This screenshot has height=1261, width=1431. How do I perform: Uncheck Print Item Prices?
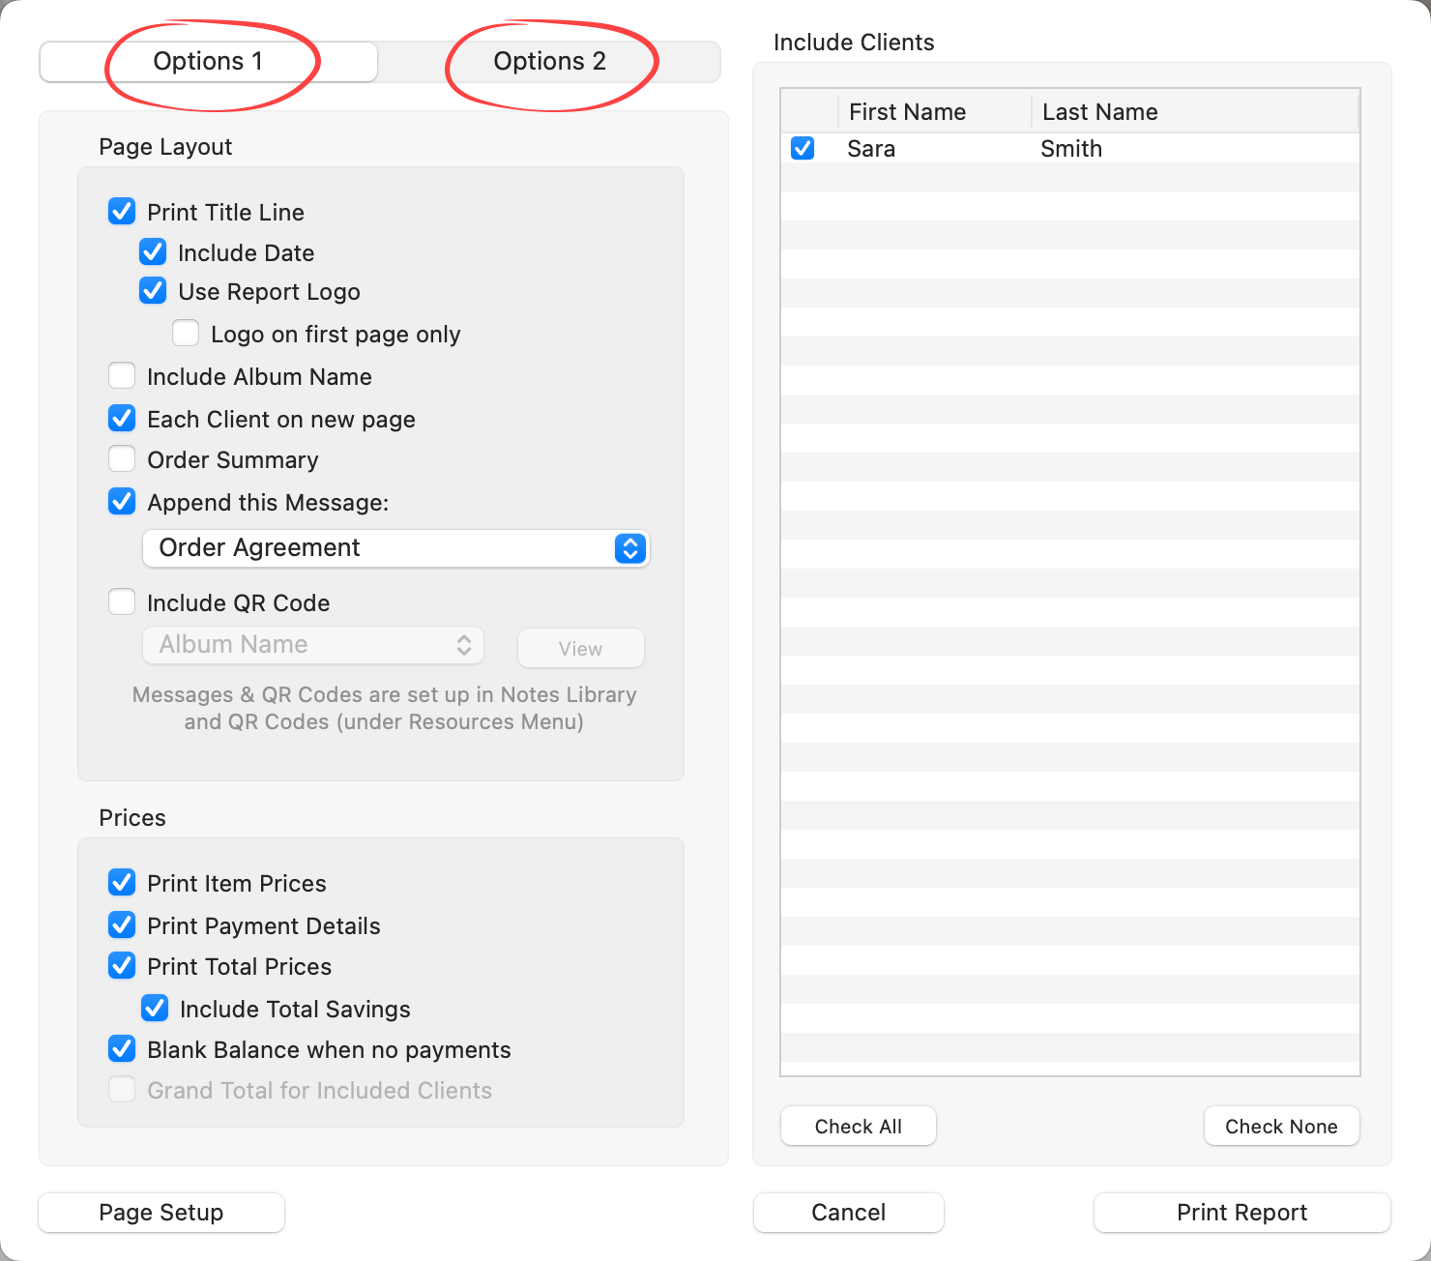pos(122,883)
